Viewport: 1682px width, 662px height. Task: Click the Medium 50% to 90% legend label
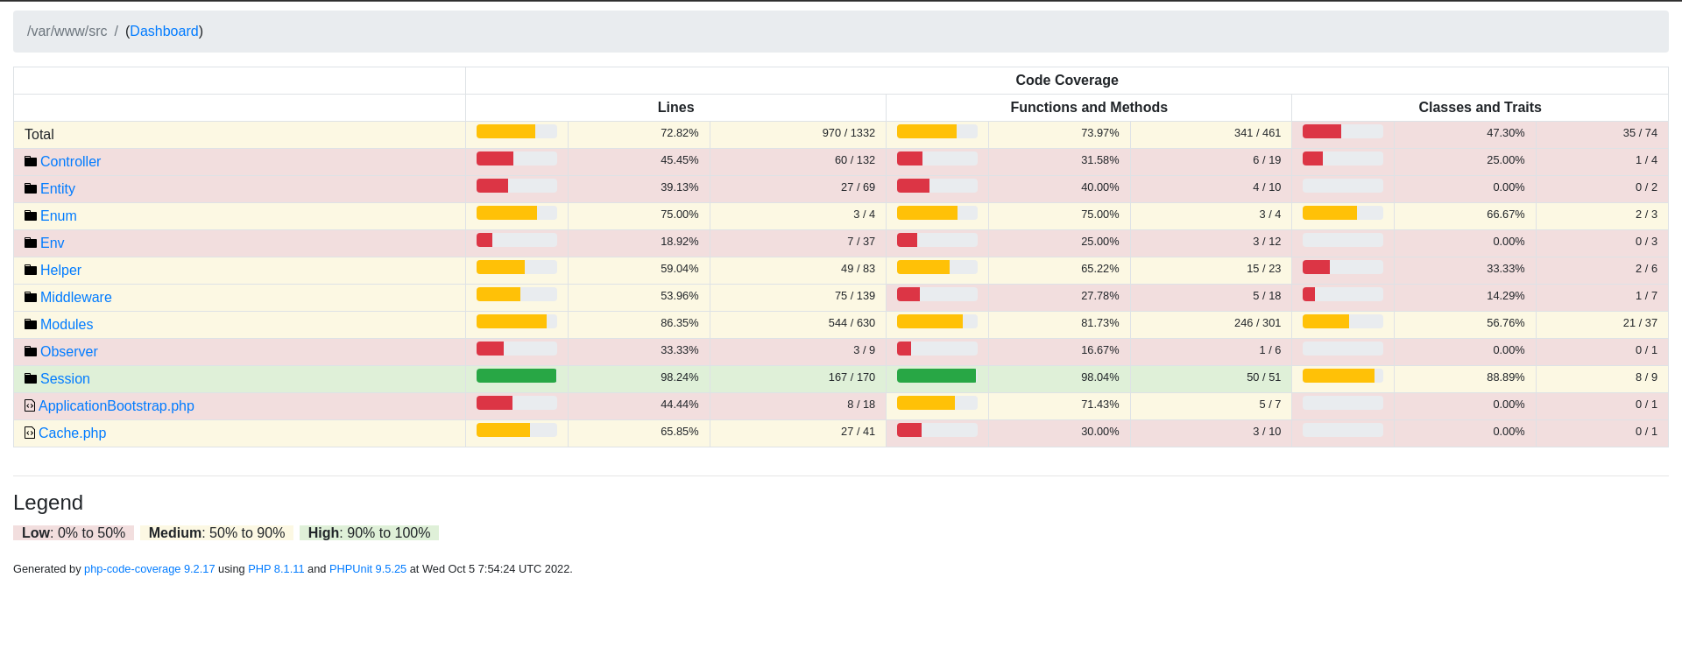pyautogui.click(x=216, y=533)
